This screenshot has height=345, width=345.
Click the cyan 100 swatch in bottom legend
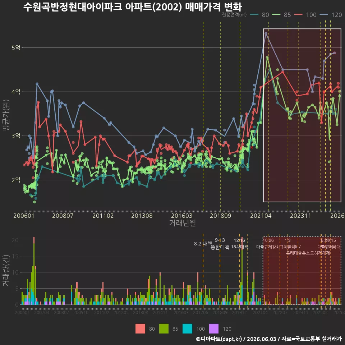[188, 329]
